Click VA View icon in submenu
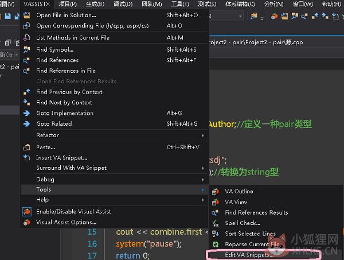 click(215, 202)
